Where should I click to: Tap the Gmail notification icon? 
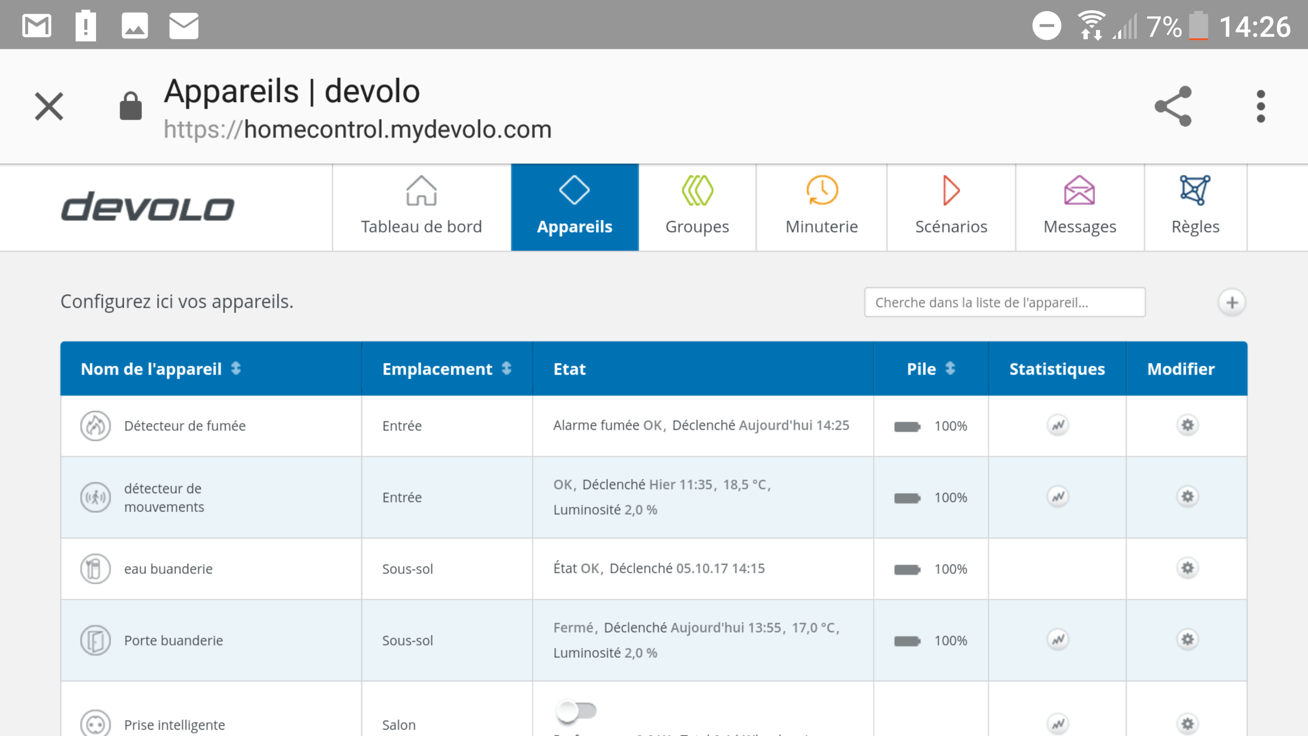(37, 26)
